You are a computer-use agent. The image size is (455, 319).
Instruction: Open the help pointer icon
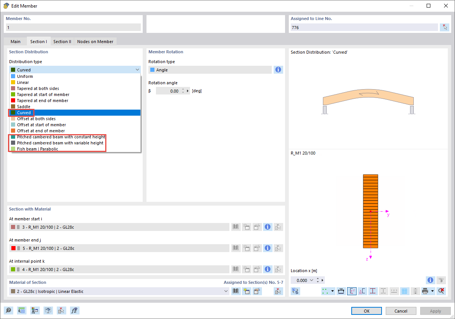point(8,310)
